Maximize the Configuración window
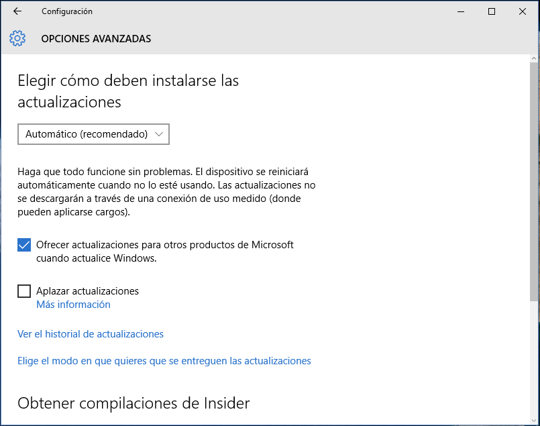Screen dimensions: 540x426 click(492, 11)
